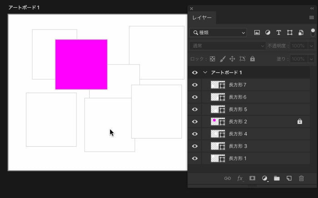Add a layer mask
This screenshot has height=198, width=318.
coord(252,178)
